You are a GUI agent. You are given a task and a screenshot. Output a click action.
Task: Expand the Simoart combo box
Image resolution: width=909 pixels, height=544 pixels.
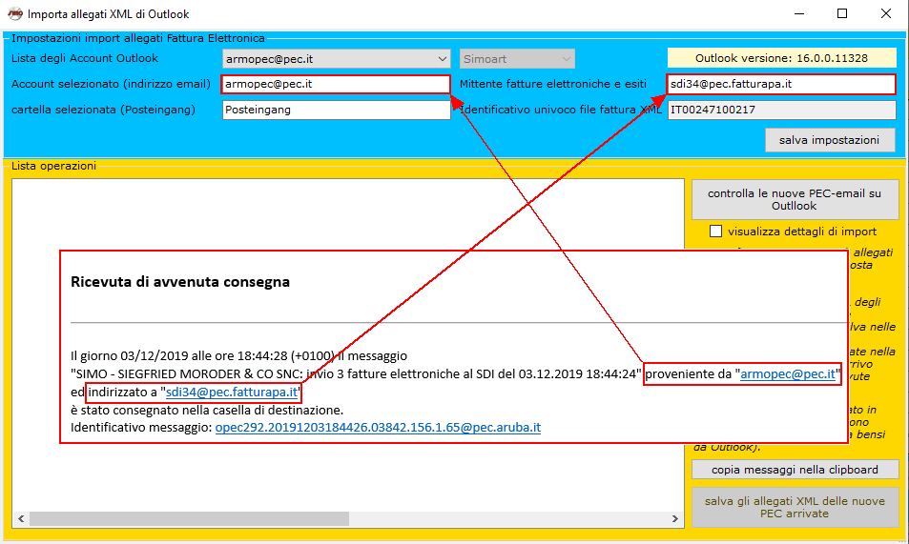567,59
